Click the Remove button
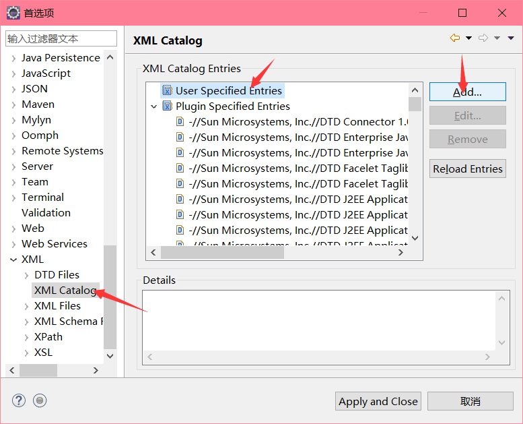 (467, 139)
